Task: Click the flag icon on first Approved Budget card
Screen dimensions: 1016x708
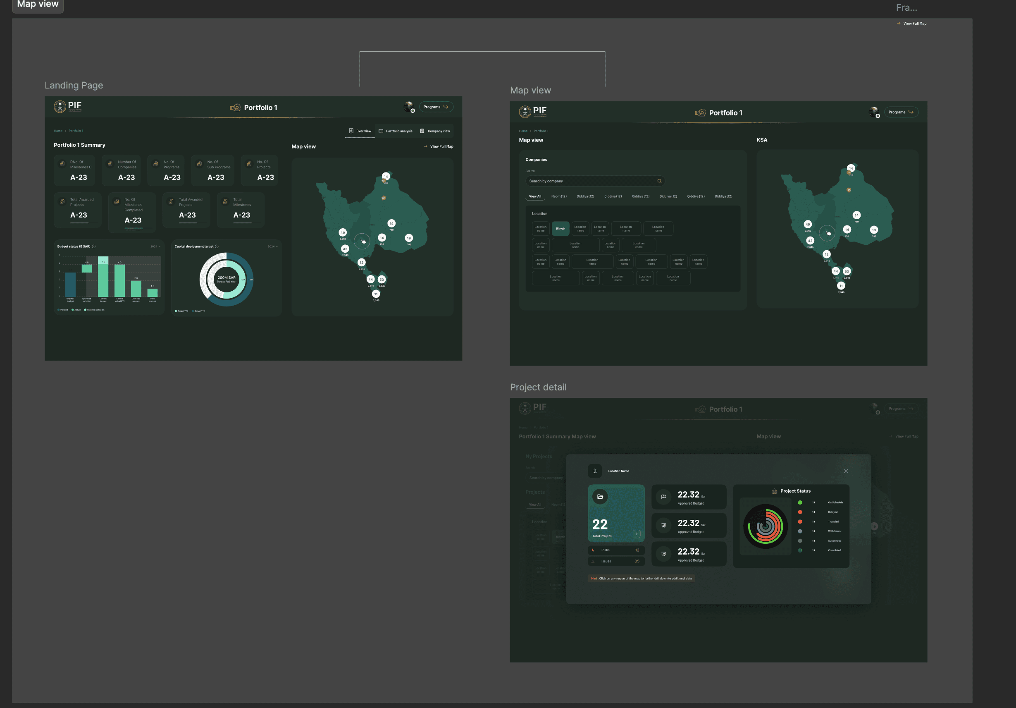Action: pos(663,497)
